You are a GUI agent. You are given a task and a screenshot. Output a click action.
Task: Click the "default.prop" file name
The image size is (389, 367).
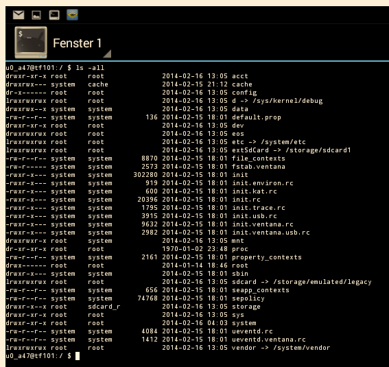point(257,117)
